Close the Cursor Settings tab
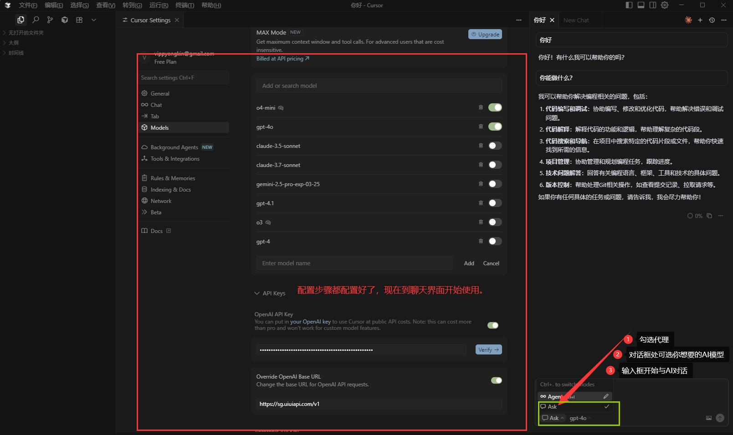Screen dimensions: 733x435 tap(177, 20)
